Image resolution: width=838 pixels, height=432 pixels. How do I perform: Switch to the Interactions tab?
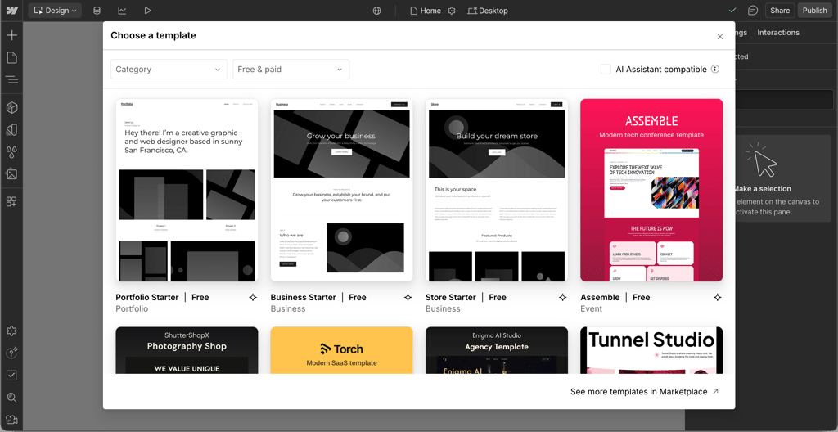point(778,33)
